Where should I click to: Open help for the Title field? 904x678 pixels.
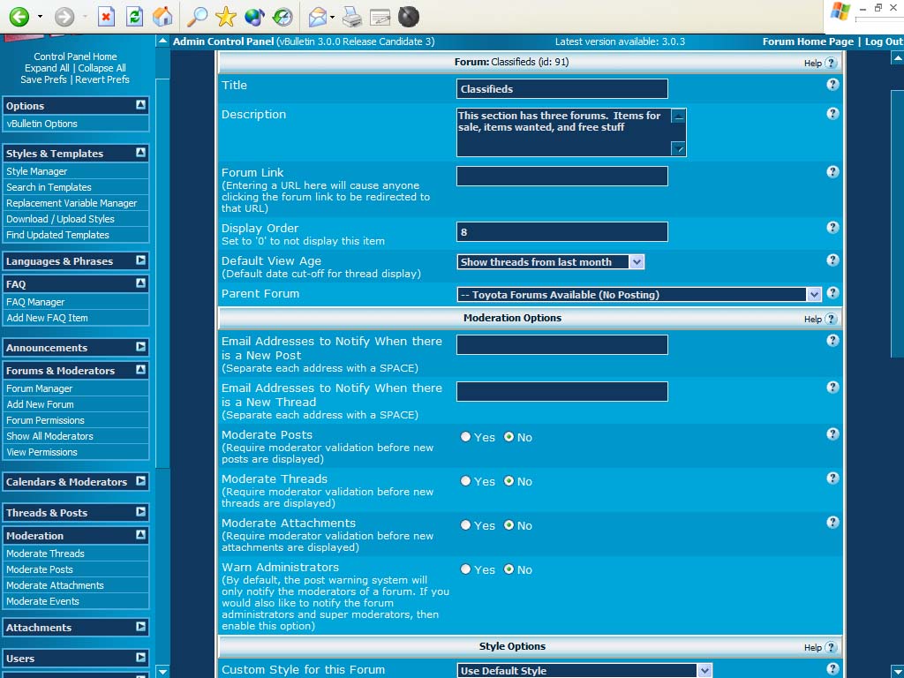point(832,85)
